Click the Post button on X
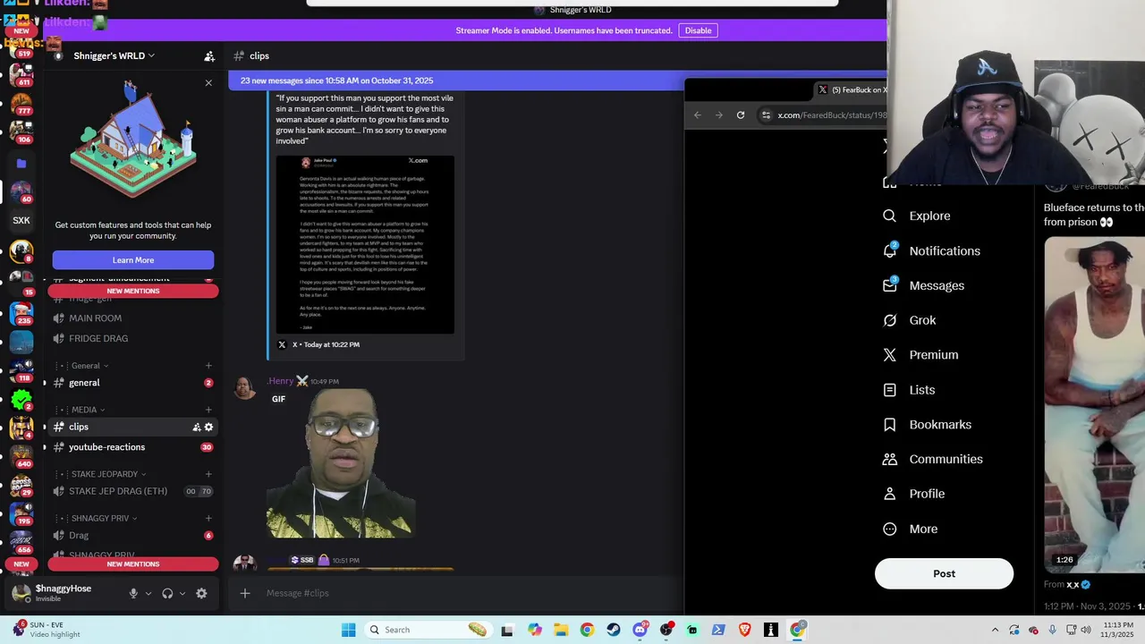The height and width of the screenshot is (644, 1145). [x=944, y=573]
